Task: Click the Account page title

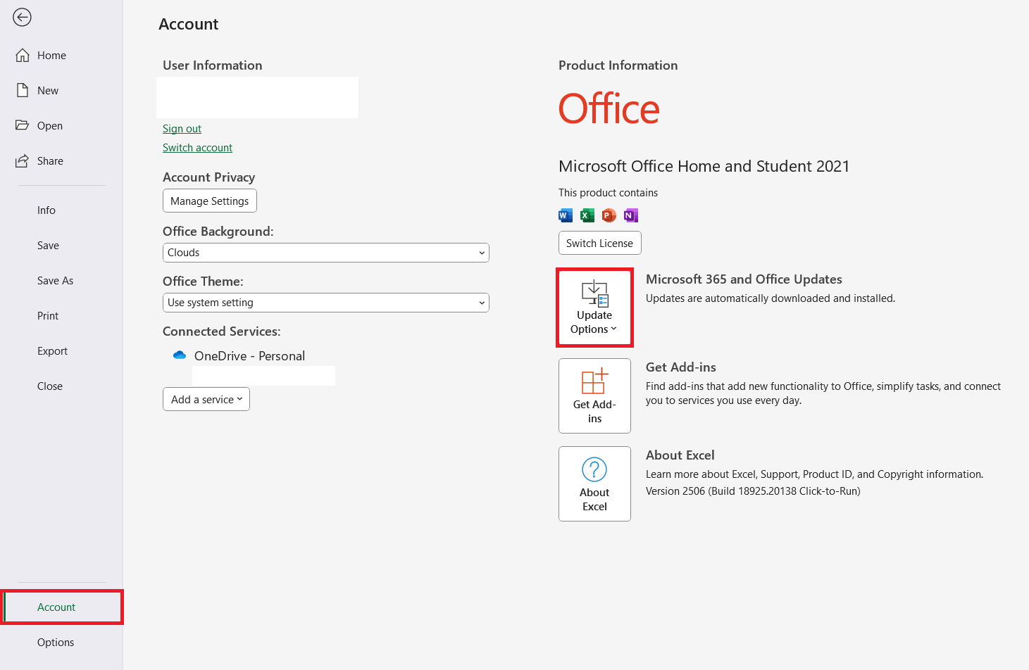Action: pos(189,24)
